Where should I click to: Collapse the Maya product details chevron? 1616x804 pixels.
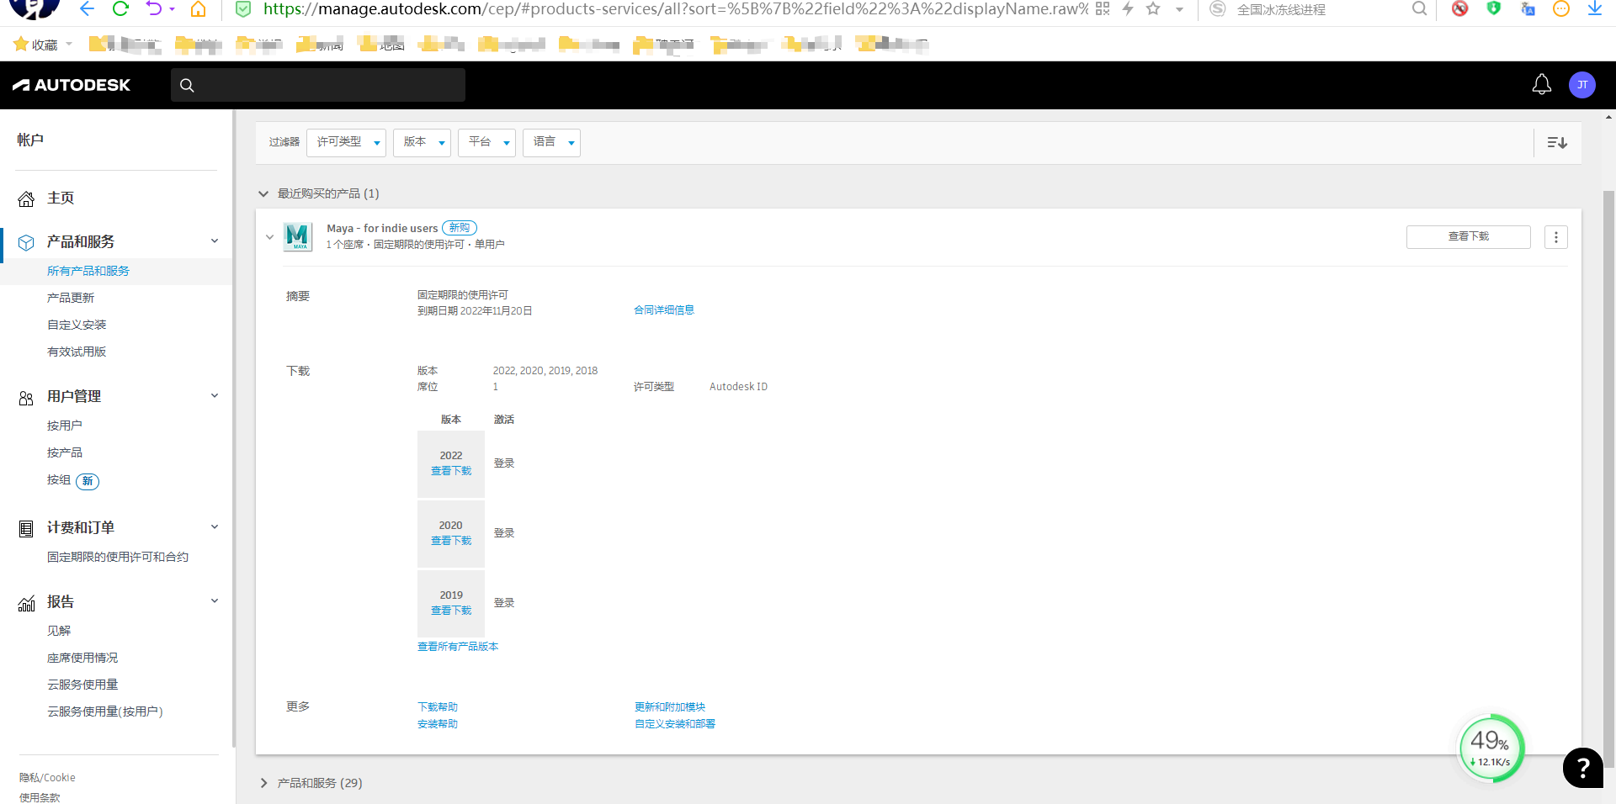click(269, 237)
